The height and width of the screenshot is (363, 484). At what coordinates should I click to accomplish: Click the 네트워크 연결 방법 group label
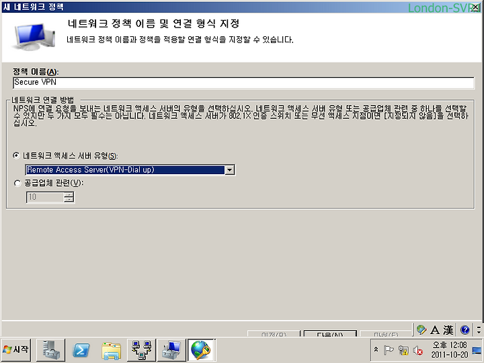pyautogui.click(x=42, y=100)
